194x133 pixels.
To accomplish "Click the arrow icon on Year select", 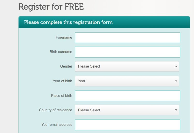I will coord(176,81).
